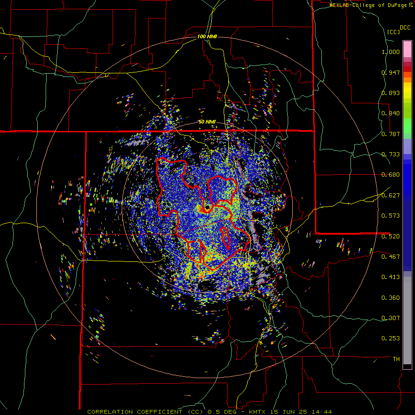Click the 100 NMI range ring label
Viewport: 415px width, 415px height.
point(207,36)
